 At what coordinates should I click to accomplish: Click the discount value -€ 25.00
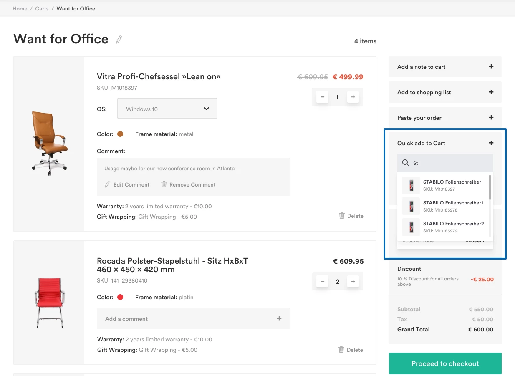[482, 279]
